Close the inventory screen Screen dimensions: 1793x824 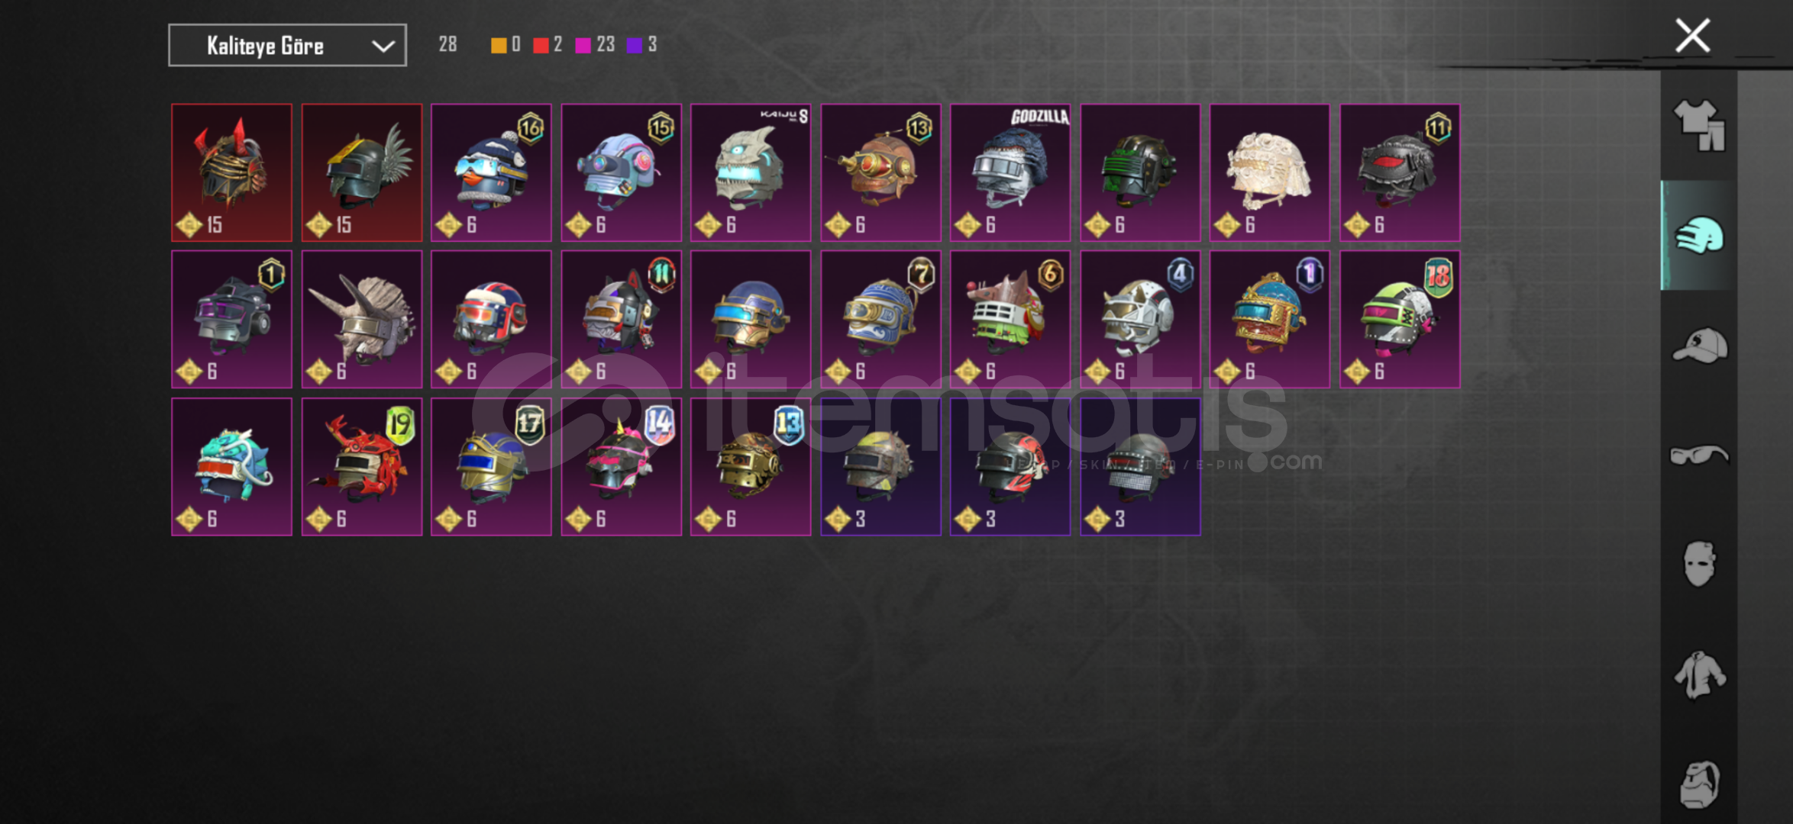coord(1692,36)
